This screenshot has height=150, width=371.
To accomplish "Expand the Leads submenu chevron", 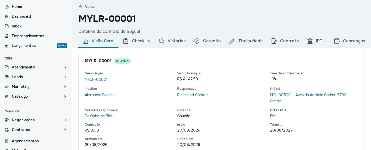I will pos(65,77).
